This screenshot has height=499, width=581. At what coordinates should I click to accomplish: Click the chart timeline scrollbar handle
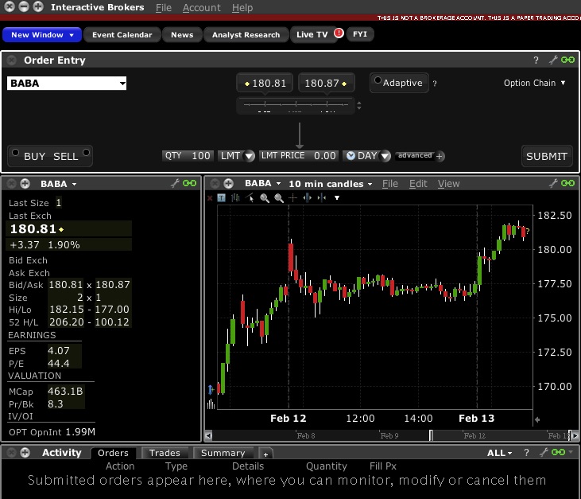(431, 435)
